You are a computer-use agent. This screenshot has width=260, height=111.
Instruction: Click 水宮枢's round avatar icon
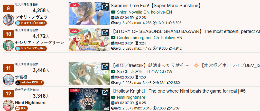(8, 80)
